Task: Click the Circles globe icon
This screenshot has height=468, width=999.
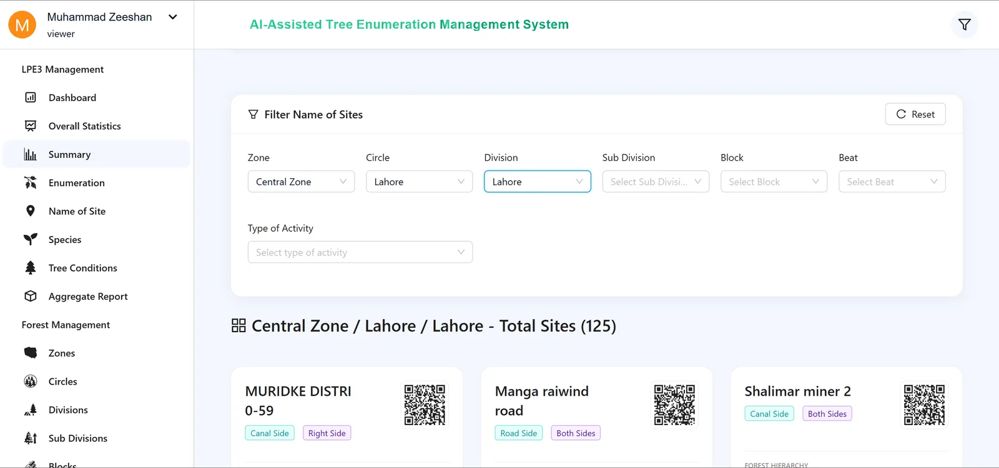Action: [x=31, y=381]
